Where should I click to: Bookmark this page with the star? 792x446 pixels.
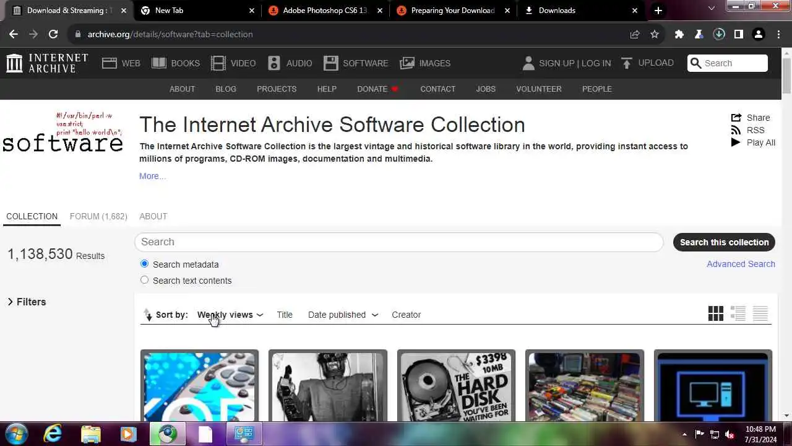click(655, 34)
